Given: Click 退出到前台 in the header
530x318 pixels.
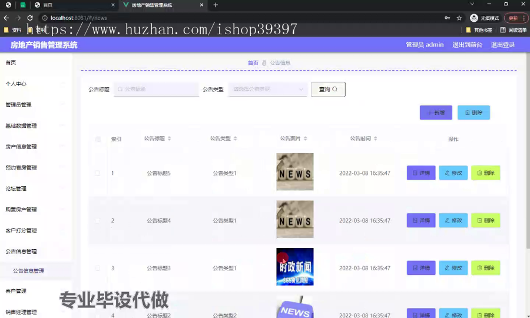Looking at the screenshot, I should [467, 45].
